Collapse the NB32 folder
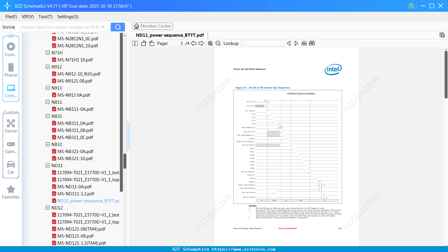Image resolution: width=448 pixels, height=252 pixels. point(48,144)
